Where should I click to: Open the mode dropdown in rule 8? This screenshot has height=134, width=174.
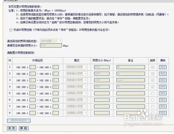pos(77,113)
